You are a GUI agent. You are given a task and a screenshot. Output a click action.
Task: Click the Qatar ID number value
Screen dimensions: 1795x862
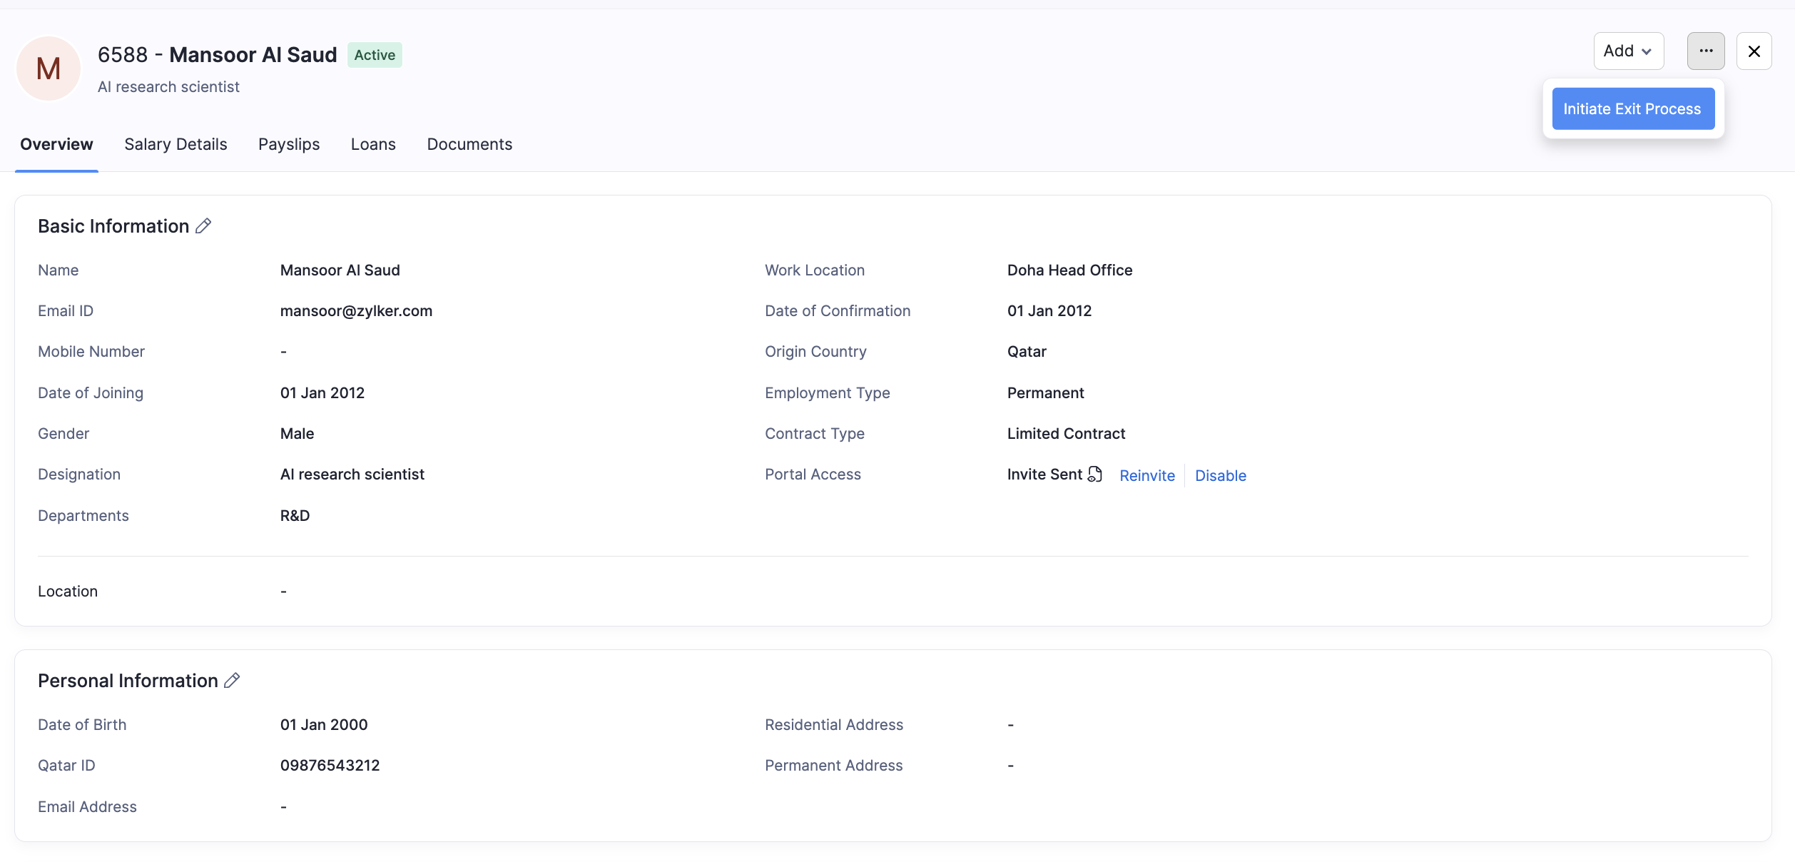pyautogui.click(x=330, y=766)
